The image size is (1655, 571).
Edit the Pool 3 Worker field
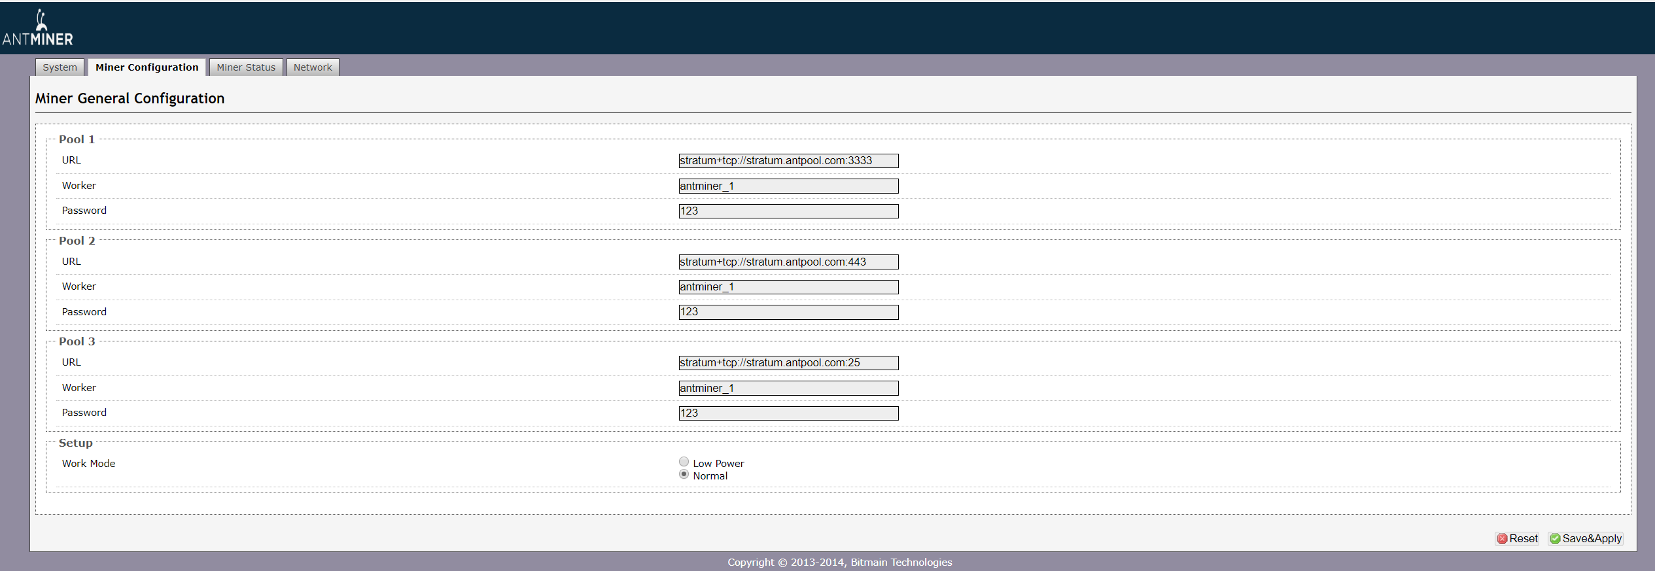pos(788,389)
